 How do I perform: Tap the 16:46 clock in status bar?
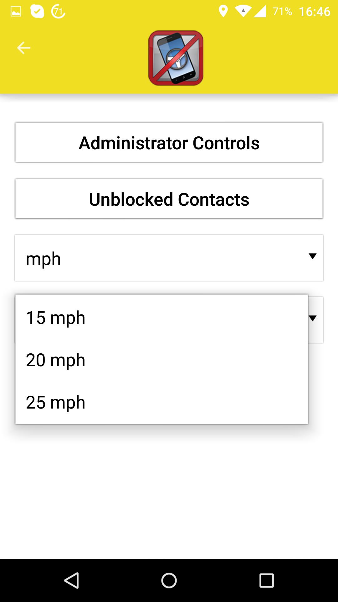pyautogui.click(x=315, y=12)
